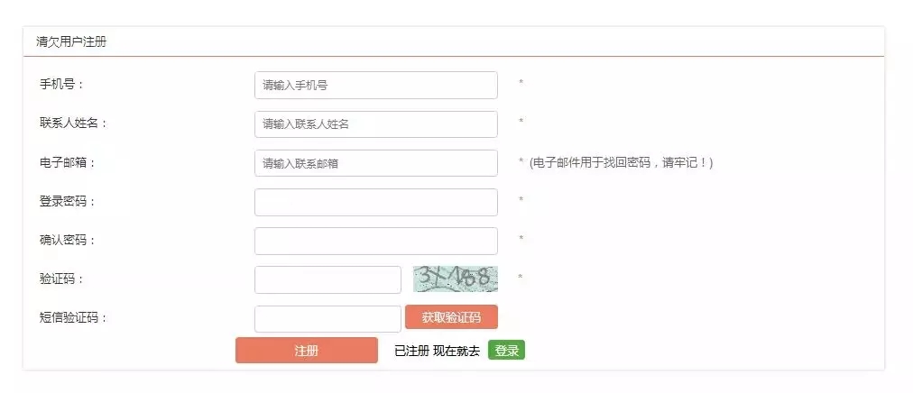
Task: Click the 登录密码 label text
Action: pyautogui.click(x=68, y=202)
